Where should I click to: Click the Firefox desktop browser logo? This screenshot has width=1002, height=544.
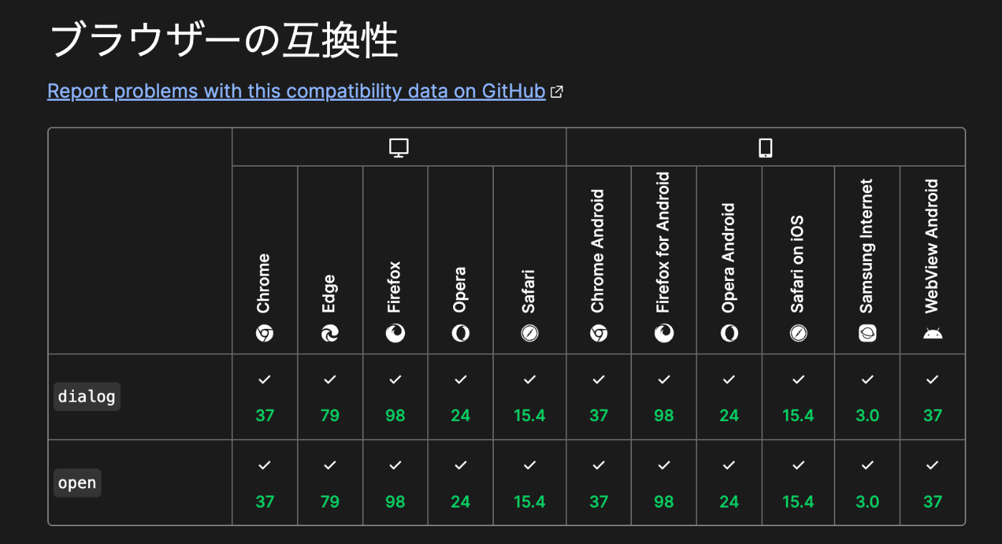395,333
